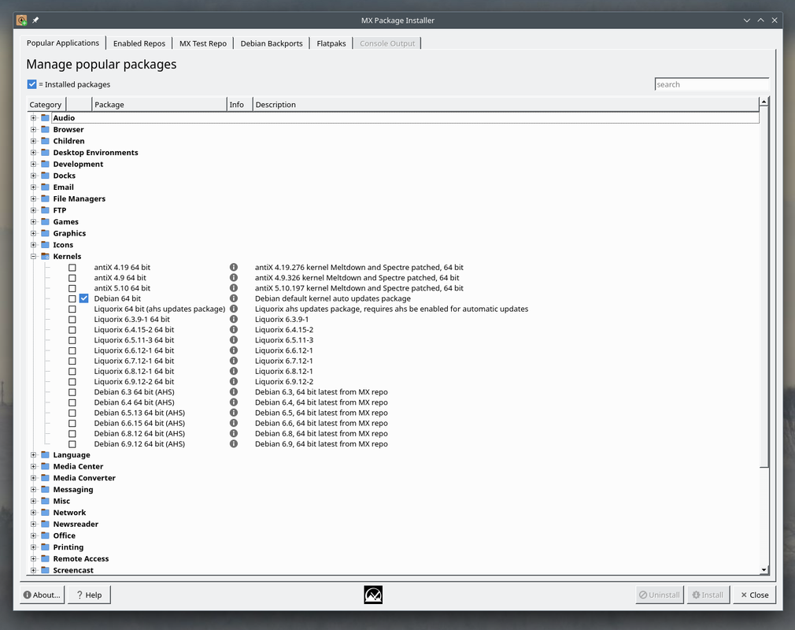Click the package list scrollbar up arrow
Screen dimensions: 795x630
coord(764,102)
